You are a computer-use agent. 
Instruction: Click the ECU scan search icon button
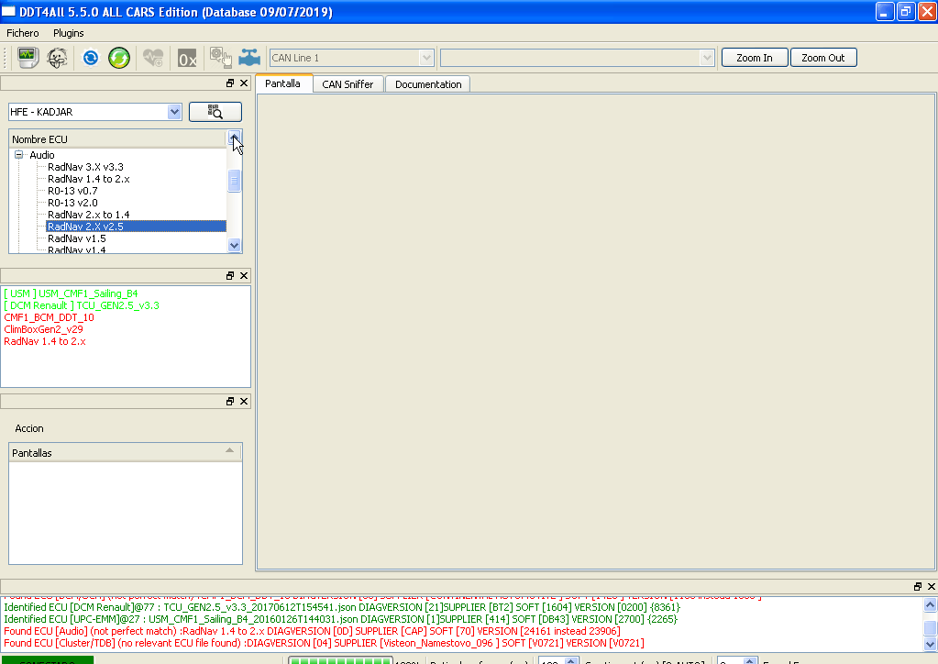[x=215, y=112]
